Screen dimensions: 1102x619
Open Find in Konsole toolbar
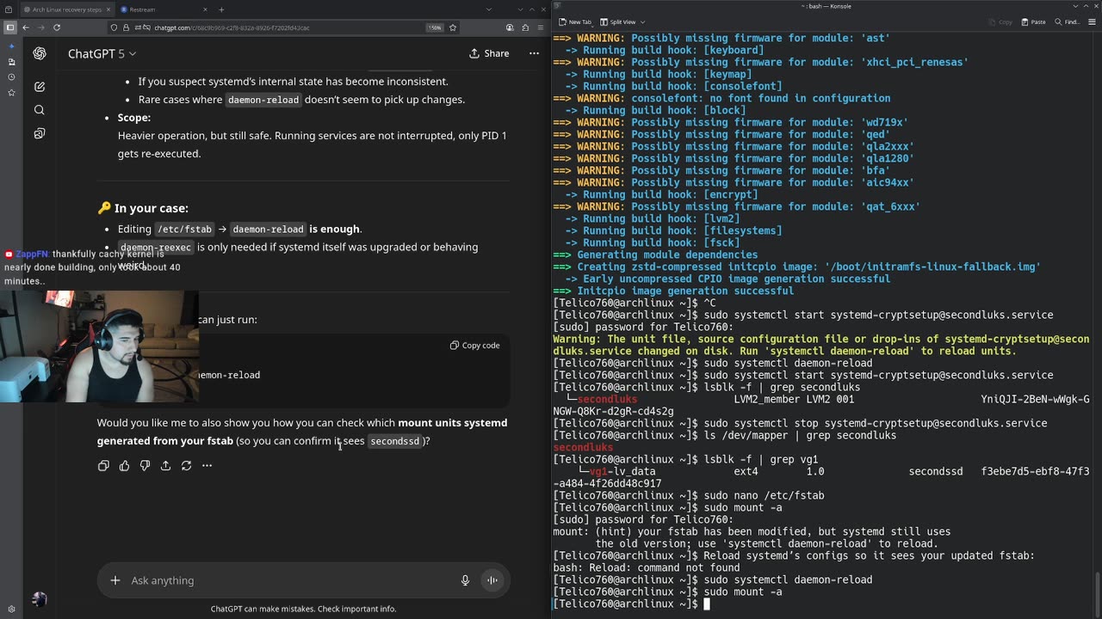pyautogui.click(x=1068, y=21)
